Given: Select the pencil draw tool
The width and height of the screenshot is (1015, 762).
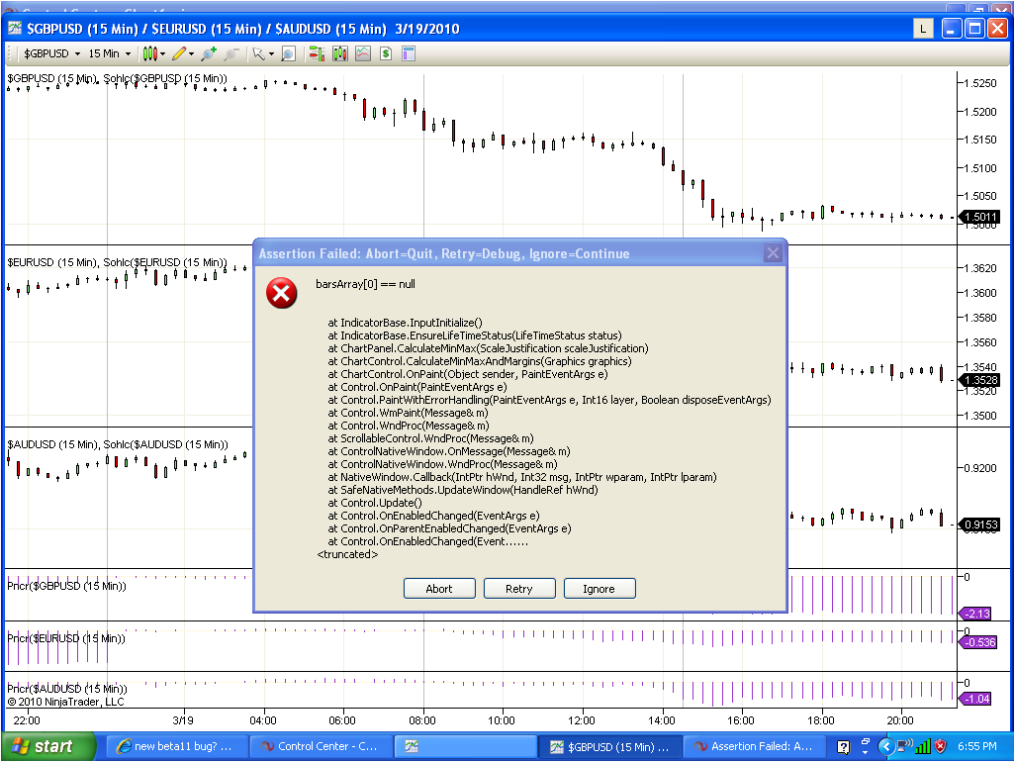Looking at the screenshot, I should point(179,53).
